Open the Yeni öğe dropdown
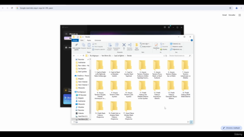This screenshot has width=244, height=137. [x=144, y=44]
